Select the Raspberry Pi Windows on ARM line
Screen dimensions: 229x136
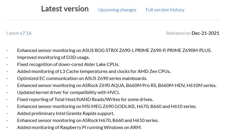(x=79, y=127)
